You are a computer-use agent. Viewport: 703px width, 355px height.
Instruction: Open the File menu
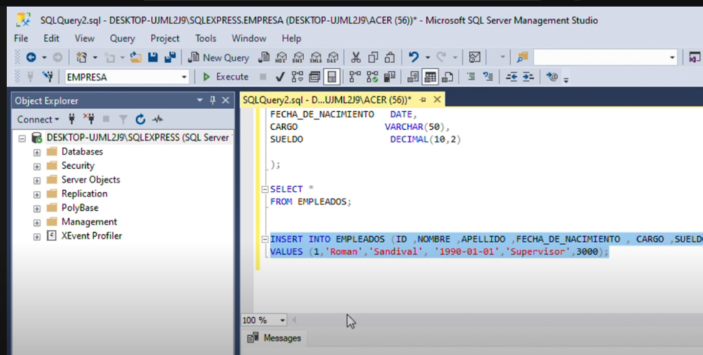(x=21, y=38)
